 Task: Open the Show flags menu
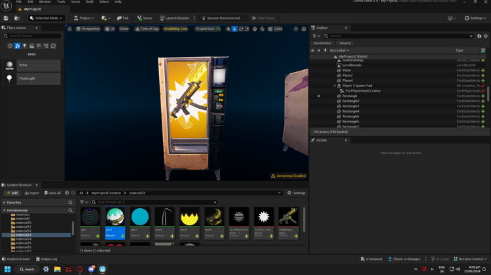click(124, 29)
